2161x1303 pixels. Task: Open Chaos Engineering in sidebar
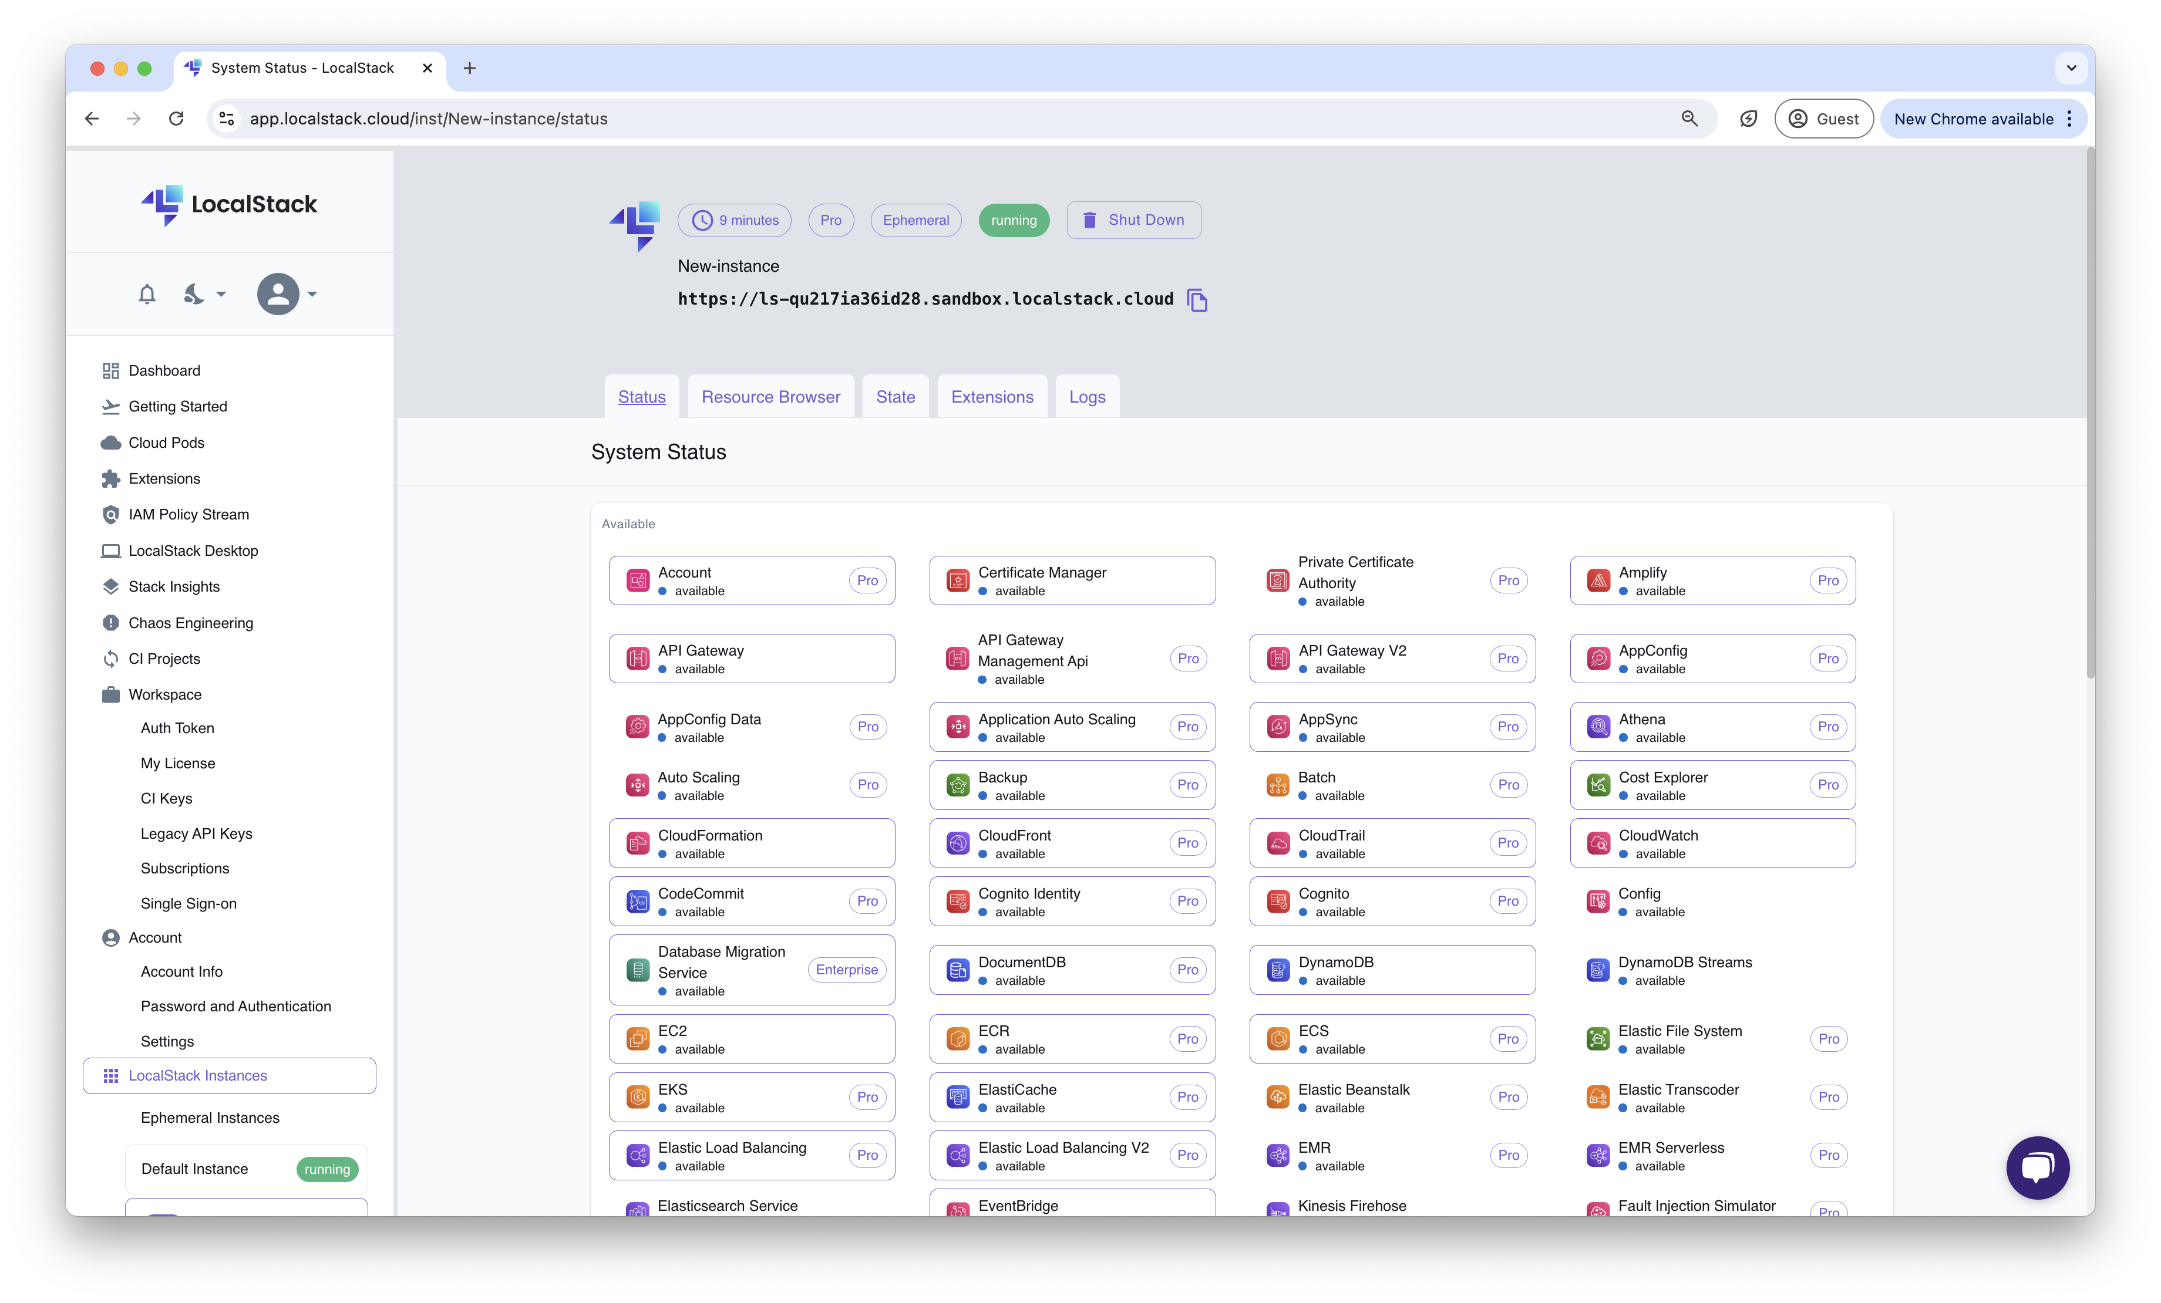[x=190, y=623]
